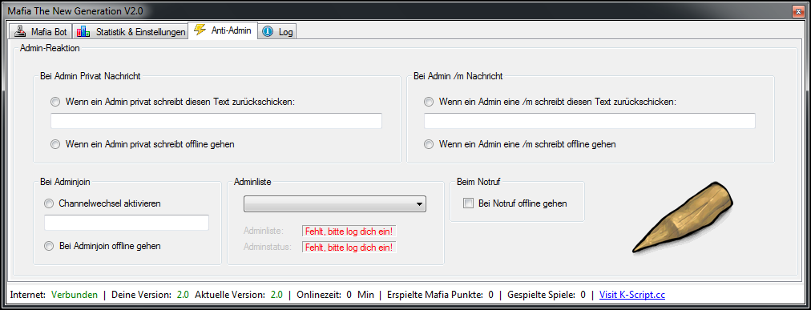Select 'Admin eine /m schreibt Text zurückschicken' option
The image size is (811, 310).
tap(428, 102)
